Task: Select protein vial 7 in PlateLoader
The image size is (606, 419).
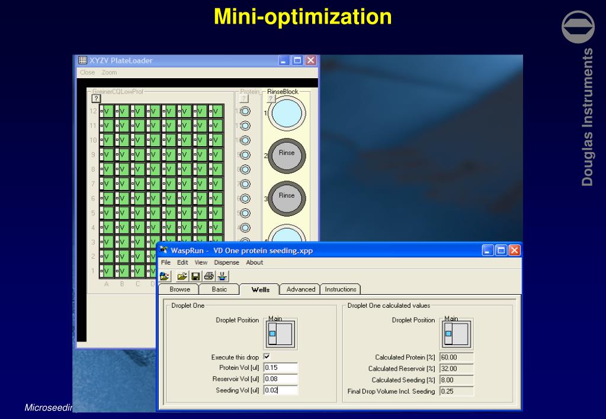Action: pos(245,184)
